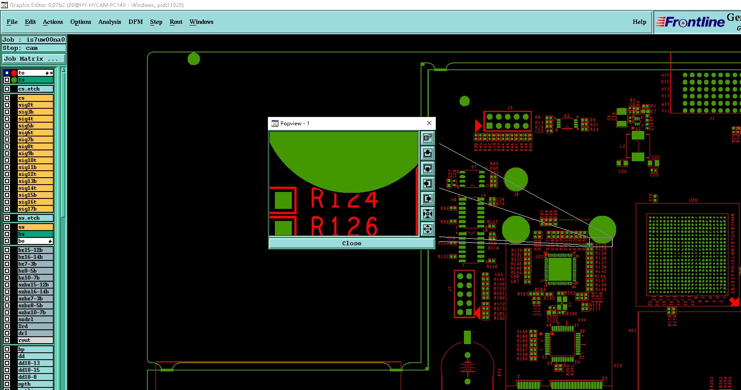Click the topmost popview window icon button
The height and width of the screenshot is (390, 741).
[x=428, y=138]
